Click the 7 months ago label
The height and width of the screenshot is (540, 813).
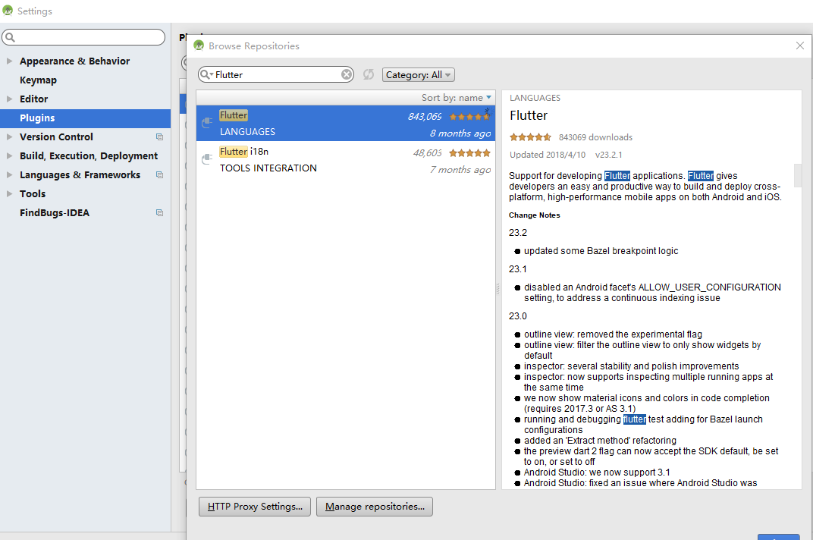coord(460,170)
